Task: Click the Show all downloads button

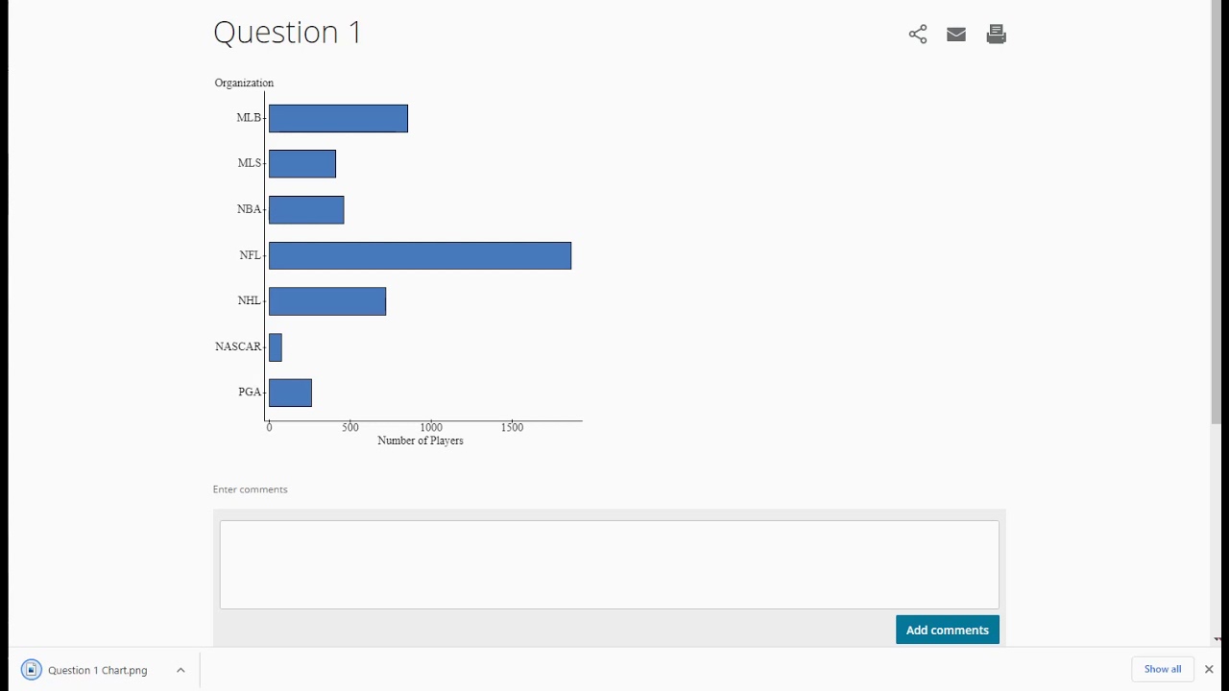Action: tap(1163, 669)
